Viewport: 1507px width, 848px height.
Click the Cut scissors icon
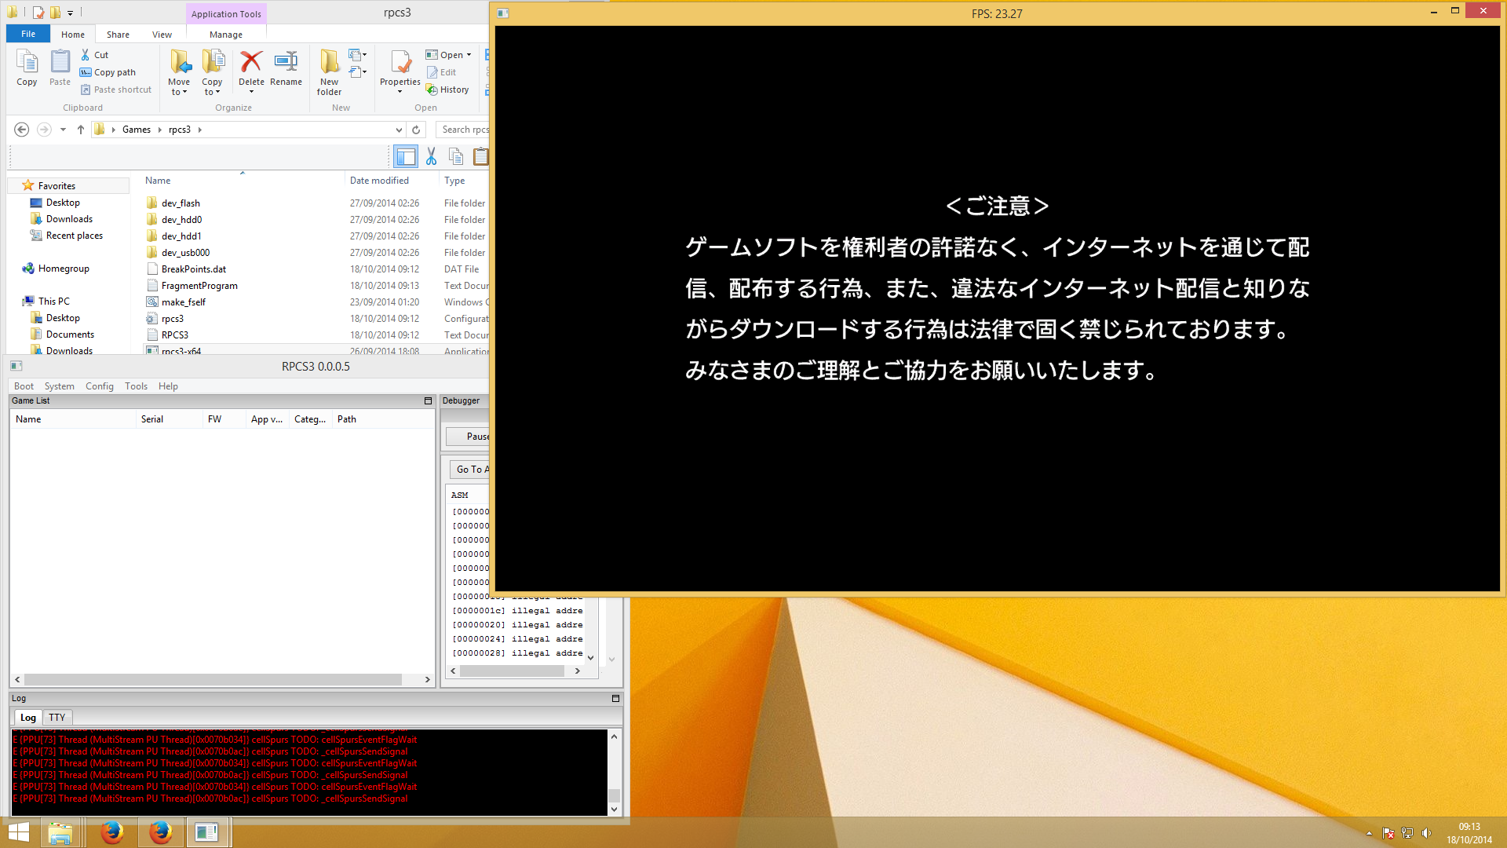431,157
